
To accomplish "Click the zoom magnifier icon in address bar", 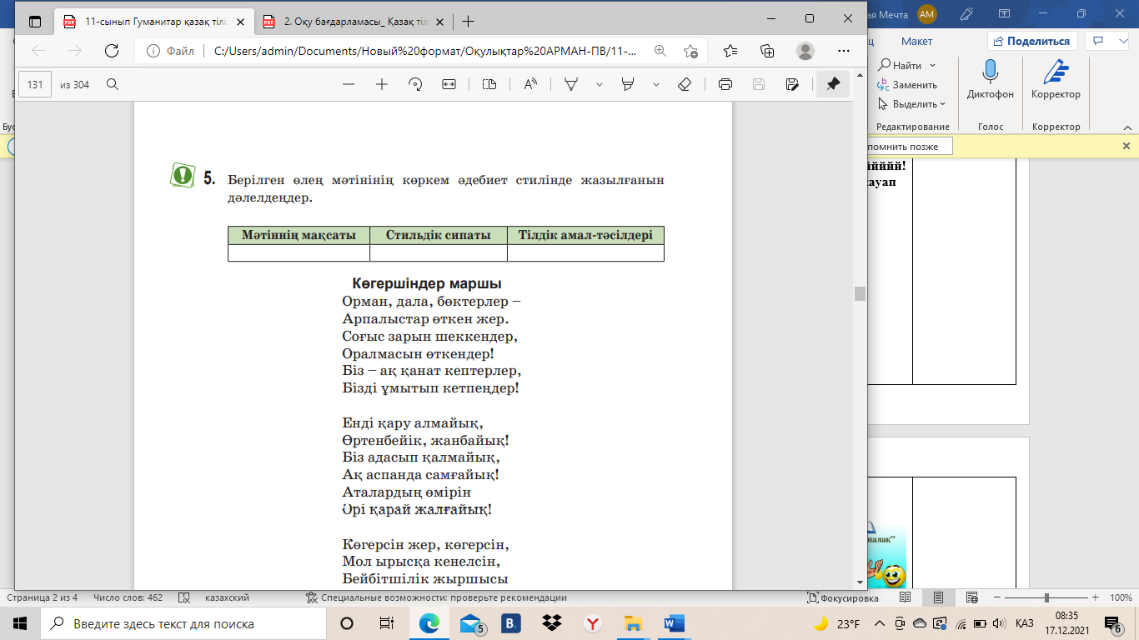I will coord(660,51).
